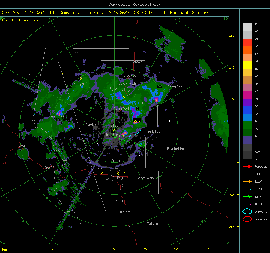The height and width of the screenshot is (253, 270).
Task: Click the Banff label
Action: coord(49,168)
